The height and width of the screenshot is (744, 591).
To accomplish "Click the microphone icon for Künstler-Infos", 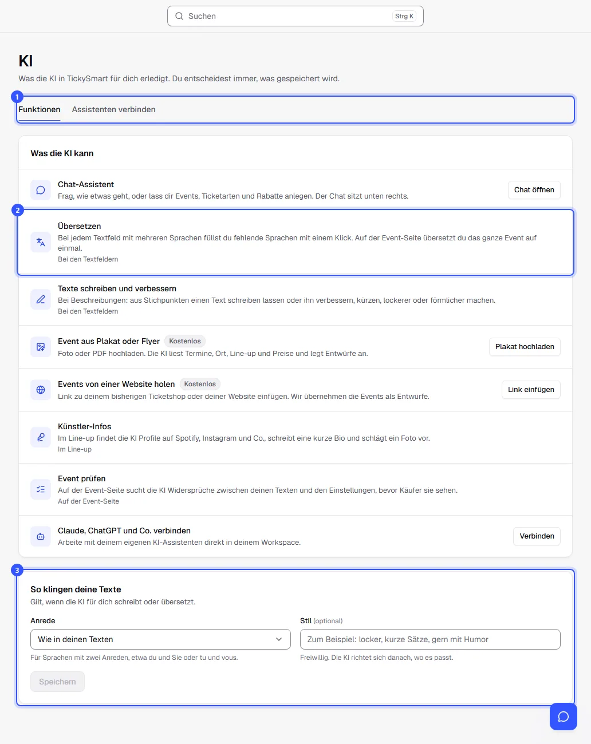I will (x=41, y=437).
